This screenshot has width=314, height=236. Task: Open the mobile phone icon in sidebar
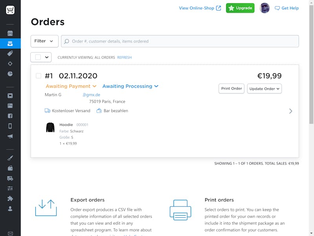10,126
